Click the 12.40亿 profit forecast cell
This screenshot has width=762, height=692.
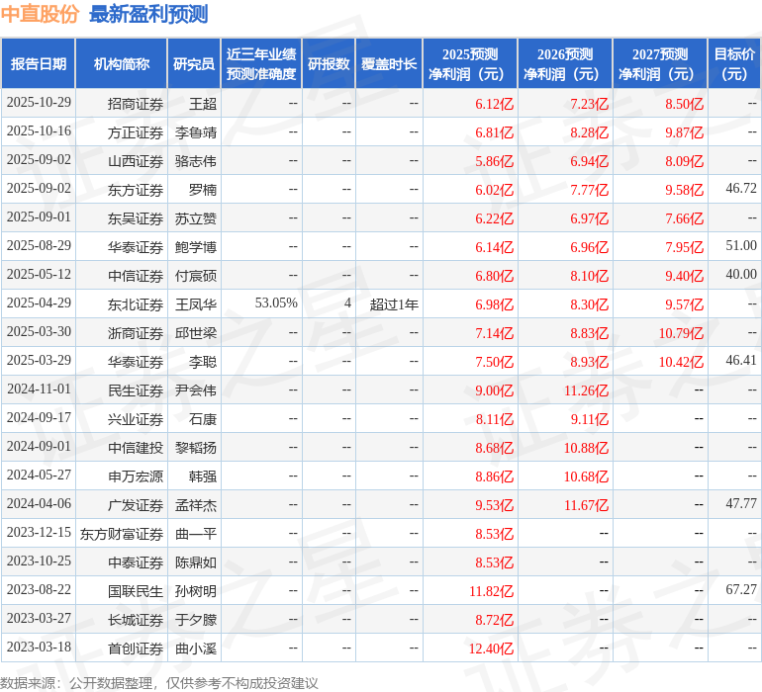pyautogui.click(x=492, y=649)
